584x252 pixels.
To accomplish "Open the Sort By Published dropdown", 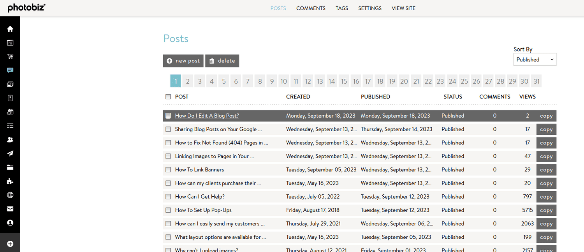I will click(535, 59).
